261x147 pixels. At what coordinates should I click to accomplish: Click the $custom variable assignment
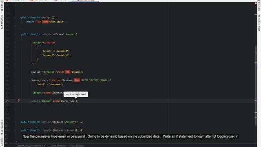(x=36, y=72)
